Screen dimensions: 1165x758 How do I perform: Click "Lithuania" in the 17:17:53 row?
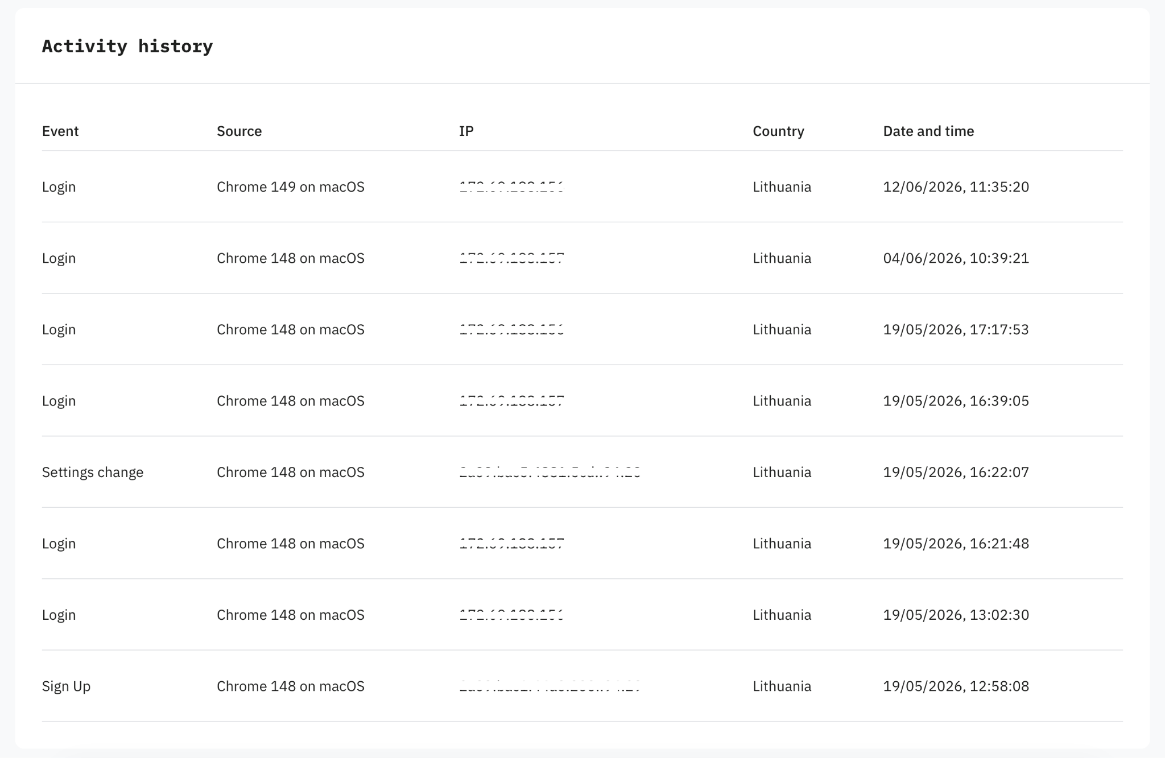coord(782,330)
